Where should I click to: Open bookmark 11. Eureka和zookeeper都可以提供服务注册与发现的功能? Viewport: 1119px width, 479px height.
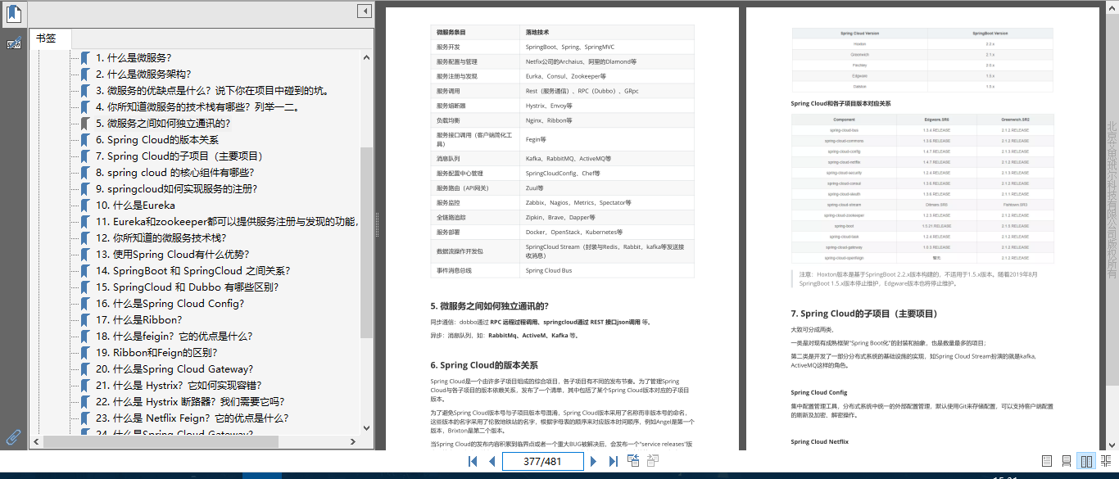tap(227, 222)
